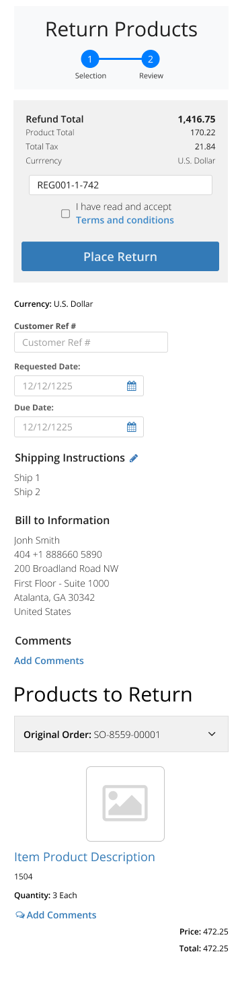This screenshot has height=989, width=242.
Task: Click the Selection step label
Action: (x=91, y=76)
